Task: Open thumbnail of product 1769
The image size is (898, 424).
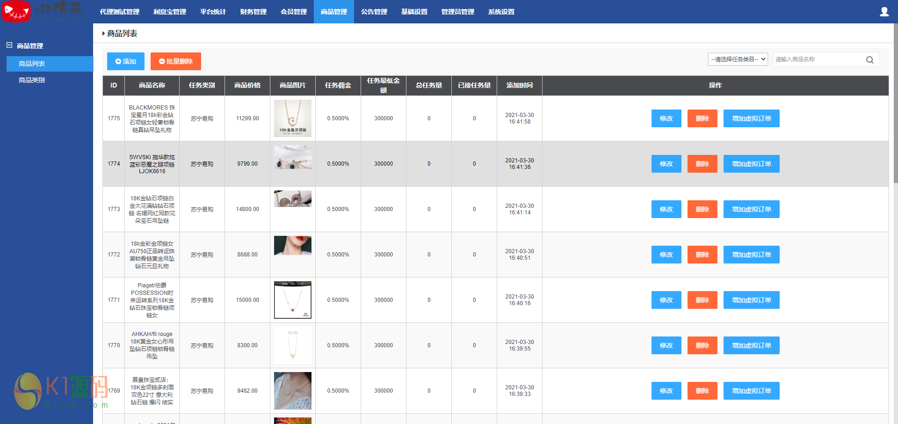Action: [x=292, y=391]
